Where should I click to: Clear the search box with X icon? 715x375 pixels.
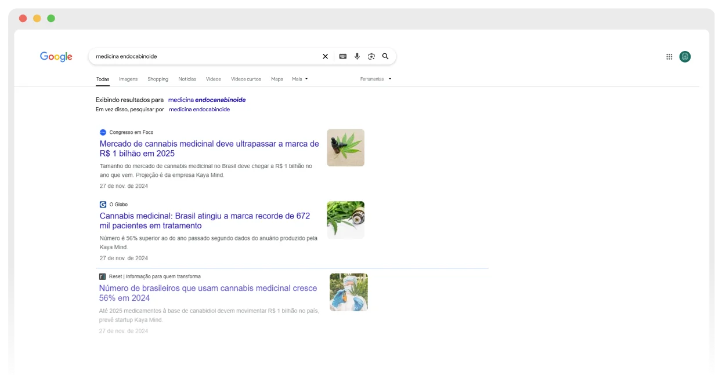point(325,56)
